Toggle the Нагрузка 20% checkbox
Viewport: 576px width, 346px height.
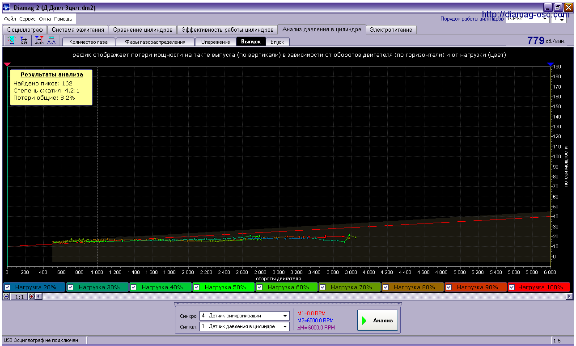click(x=8, y=287)
